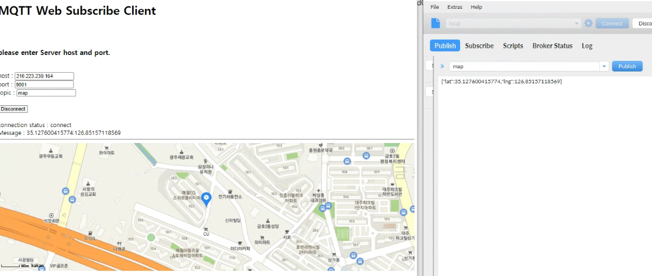Expand the publish topic dropdown arrow
The width and height of the screenshot is (652, 276).
point(604,66)
